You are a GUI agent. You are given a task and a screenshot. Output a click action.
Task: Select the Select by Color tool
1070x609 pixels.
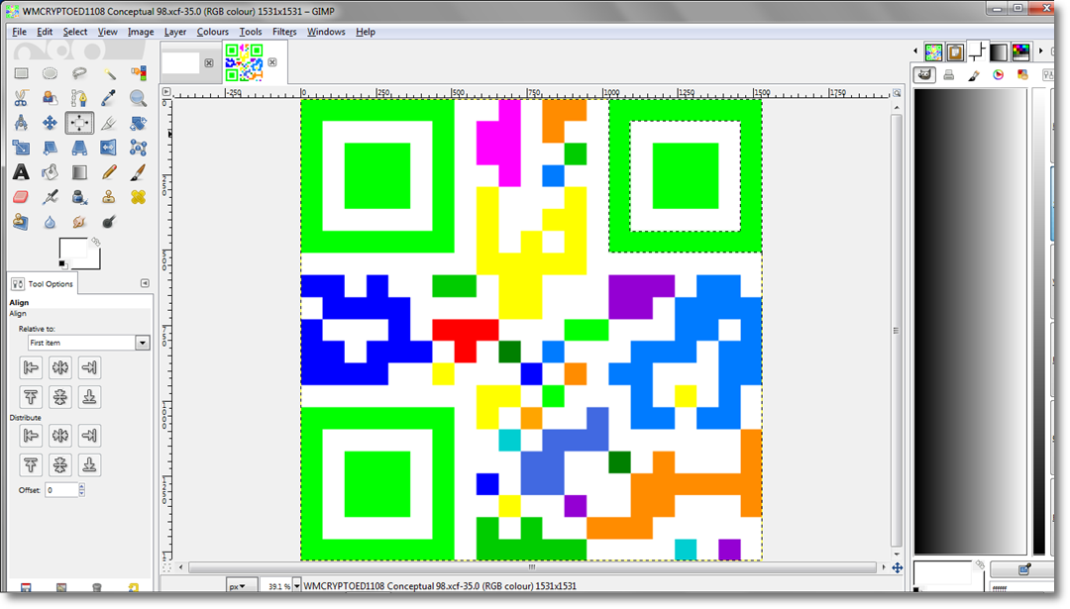coord(139,73)
